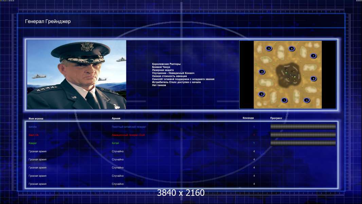Click the red player's progress bar

tap(303, 135)
